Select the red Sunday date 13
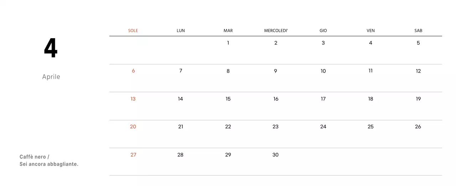Screen dimensions: 456x186 [133, 99]
